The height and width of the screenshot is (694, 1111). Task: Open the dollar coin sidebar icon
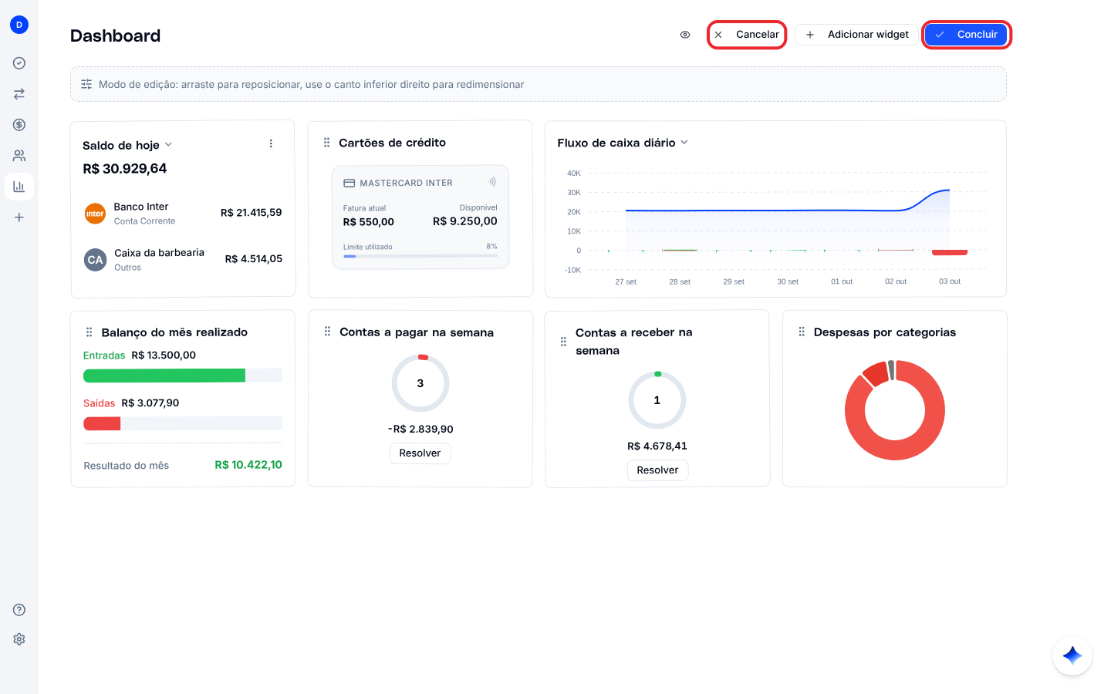[19, 125]
